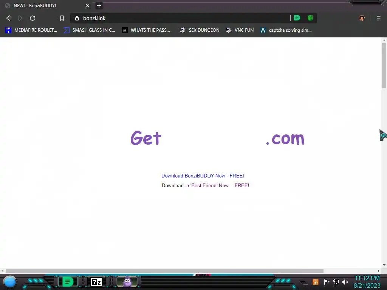Open the blue Start orb
Screen dimensions: 387x290
point(10,282)
